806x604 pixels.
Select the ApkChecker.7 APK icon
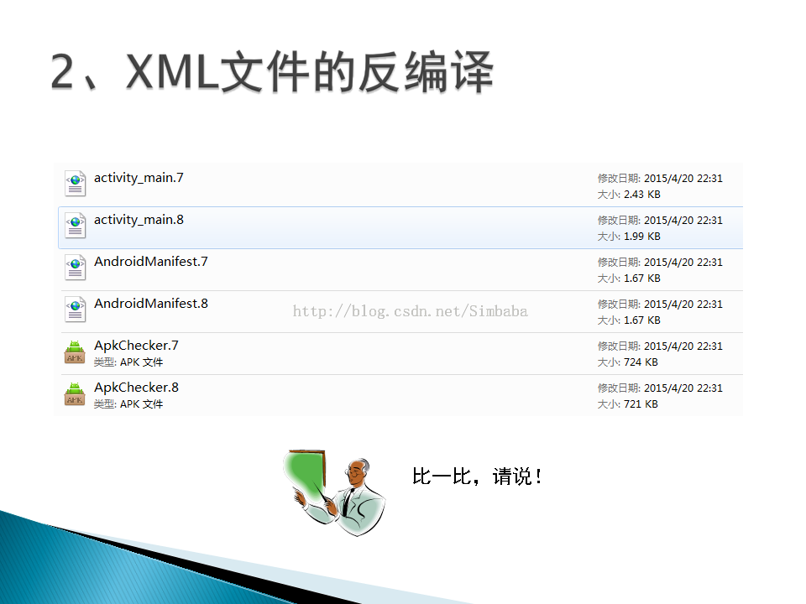pyautogui.click(x=75, y=351)
